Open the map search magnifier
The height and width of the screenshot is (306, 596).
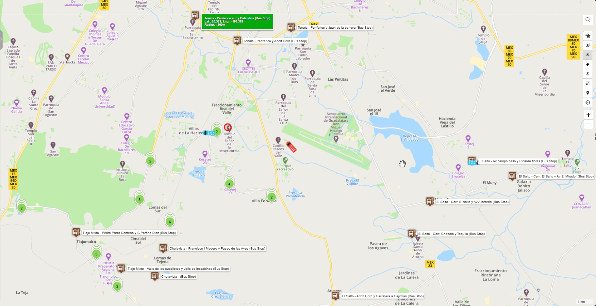pos(588,20)
